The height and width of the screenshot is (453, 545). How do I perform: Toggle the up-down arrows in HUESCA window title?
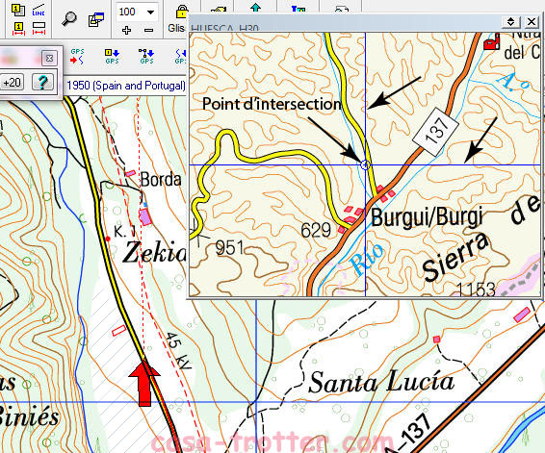coord(510,22)
